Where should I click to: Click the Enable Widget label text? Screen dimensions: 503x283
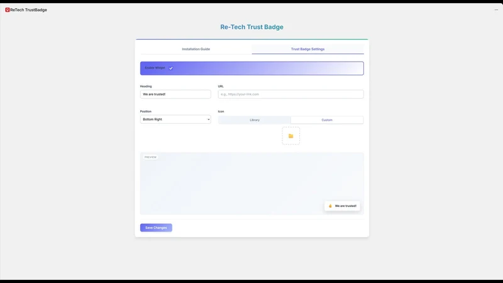155,68
